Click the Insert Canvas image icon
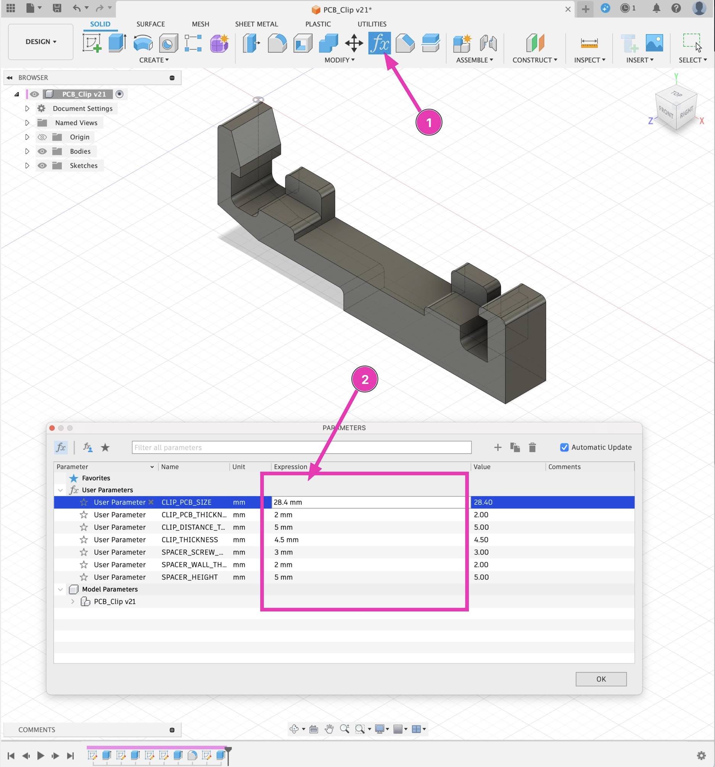 point(654,43)
